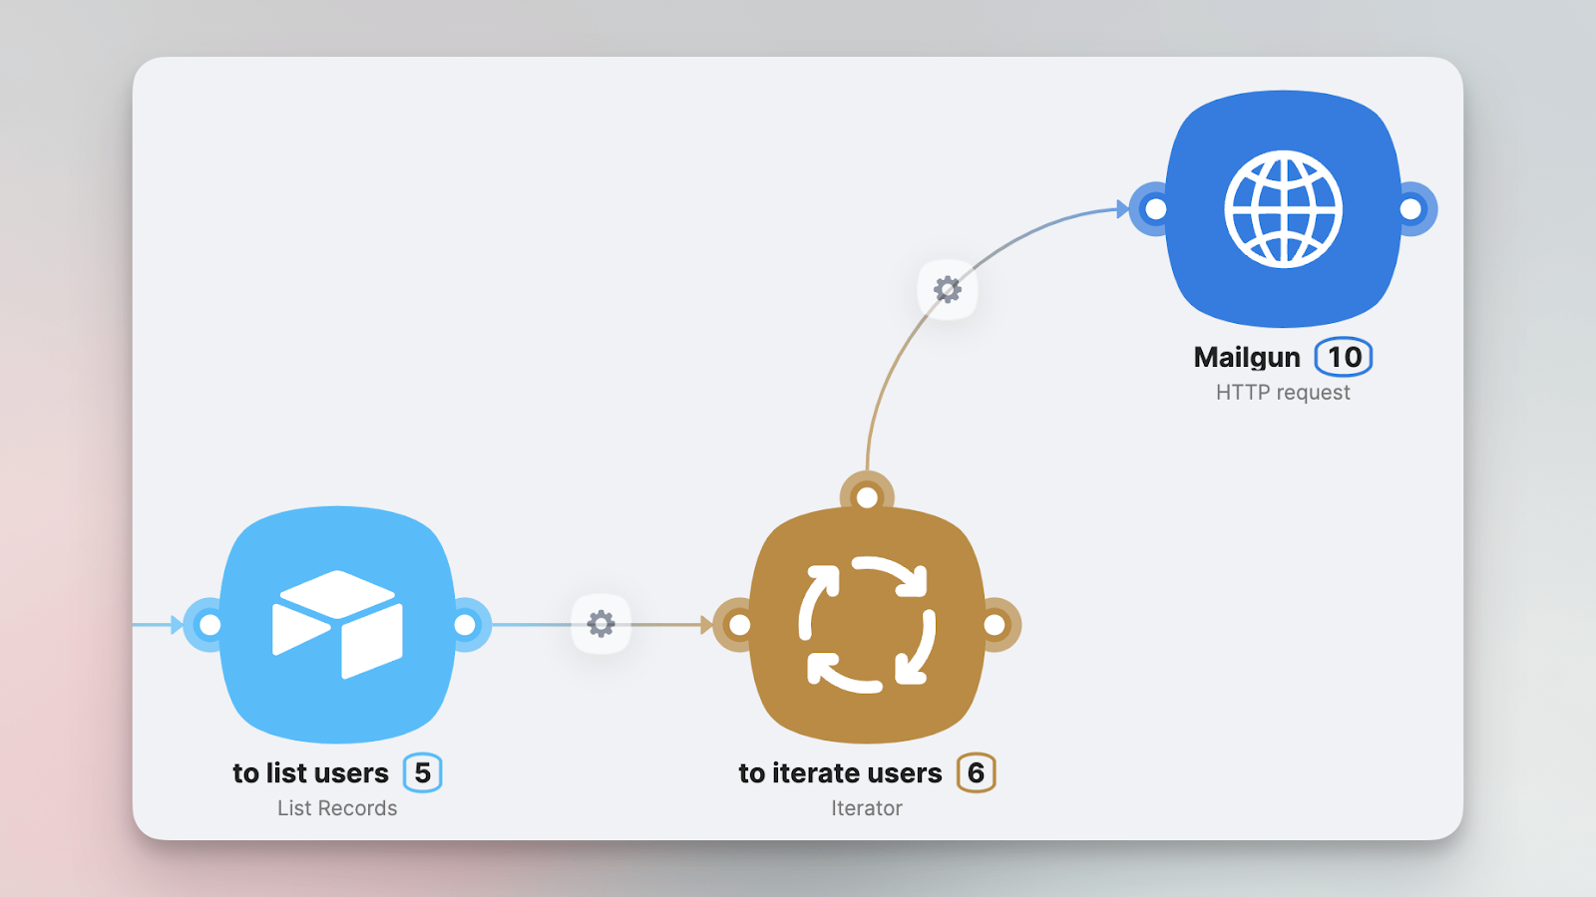
Task: Click the Iterator's right output connector
Action: point(995,625)
